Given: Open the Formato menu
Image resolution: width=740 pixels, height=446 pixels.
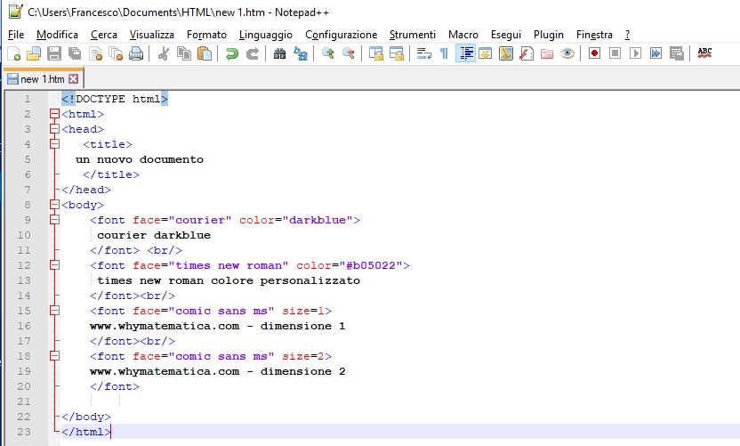Looking at the screenshot, I should [x=206, y=35].
